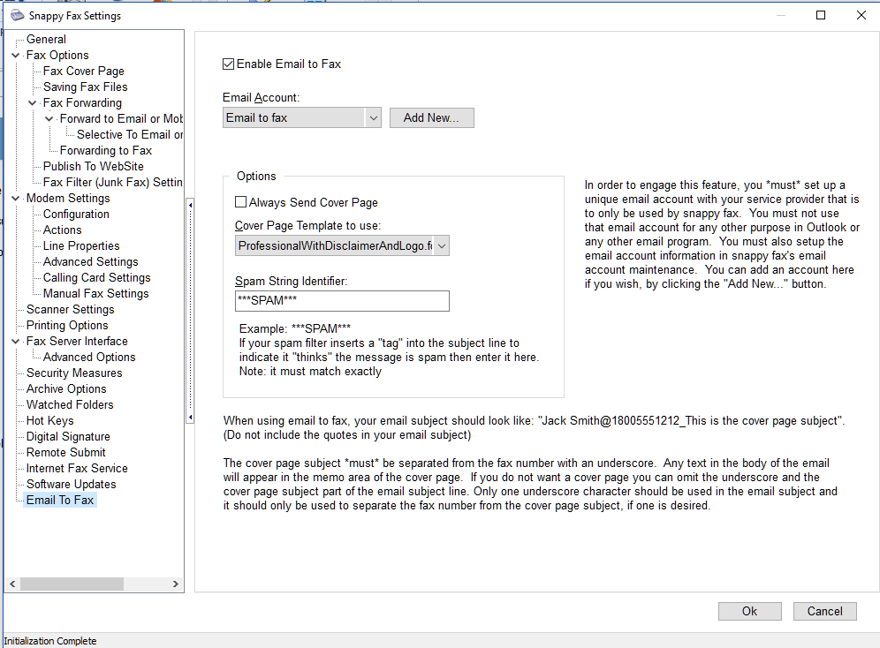Screen dimensions: 880x648
Task: Open Watched Folders settings
Action: [x=70, y=404]
